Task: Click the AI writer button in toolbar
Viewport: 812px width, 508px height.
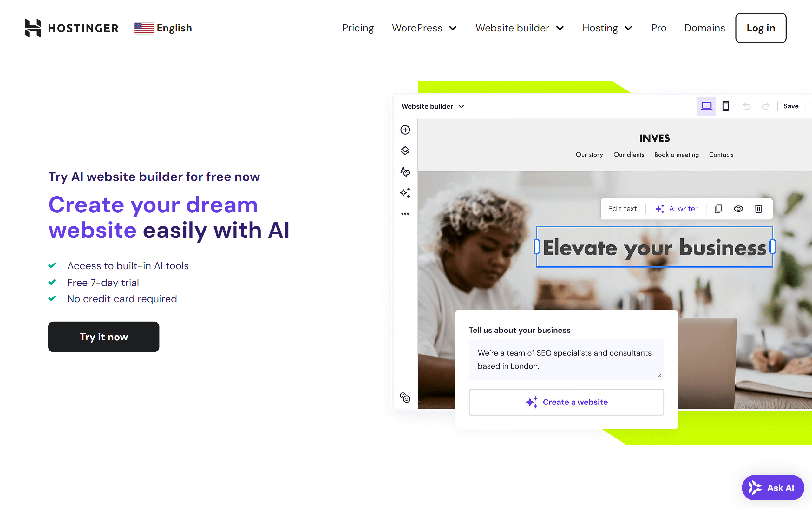Action: tap(676, 208)
